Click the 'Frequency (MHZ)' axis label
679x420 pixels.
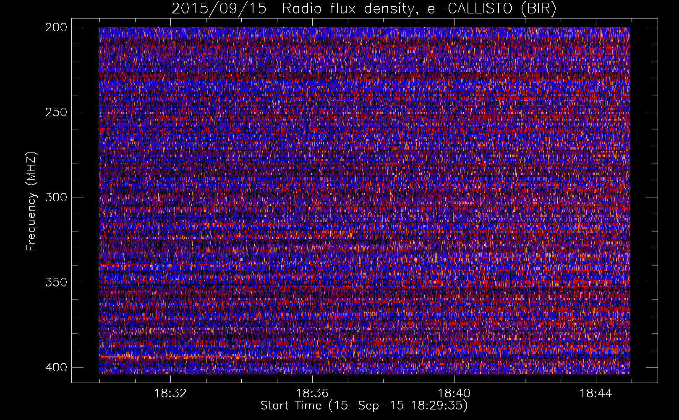coord(31,202)
